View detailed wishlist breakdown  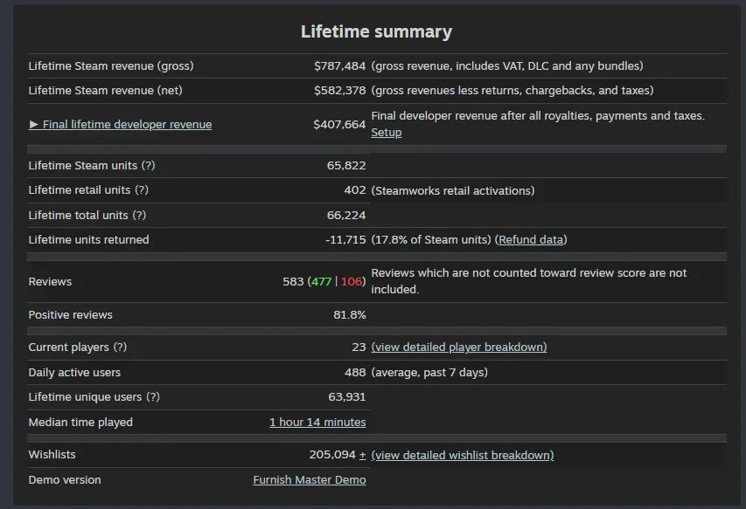coord(463,455)
